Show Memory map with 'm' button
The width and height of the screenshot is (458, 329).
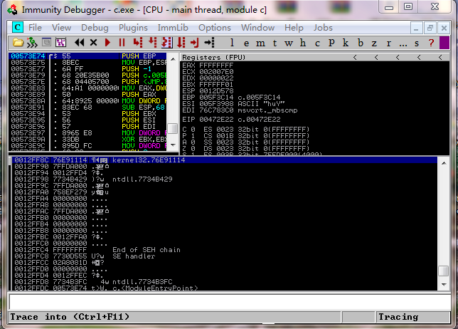click(260, 43)
